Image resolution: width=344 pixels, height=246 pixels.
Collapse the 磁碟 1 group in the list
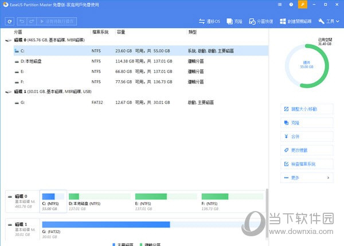tap(9, 92)
